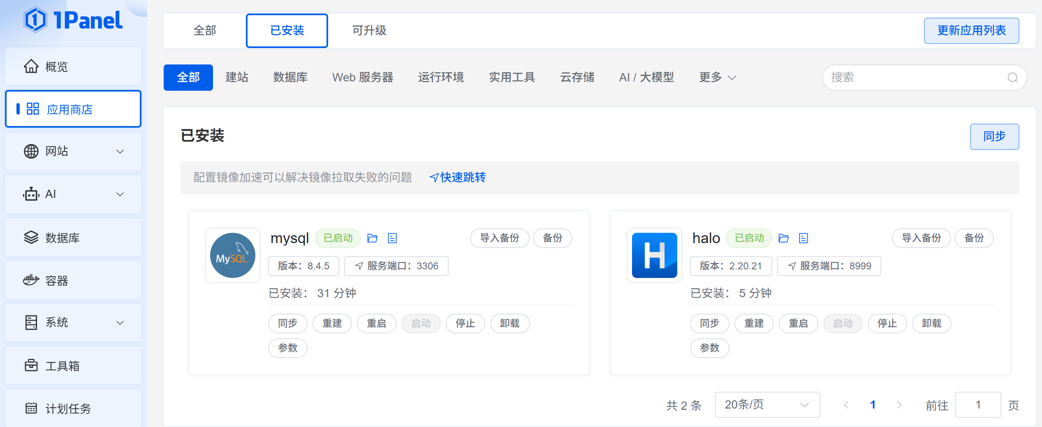Image resolution: width=1042 pixels, height=427 pixels.
Task: Click 参数 on the mysql card
Action: click(x=288, y=348)
